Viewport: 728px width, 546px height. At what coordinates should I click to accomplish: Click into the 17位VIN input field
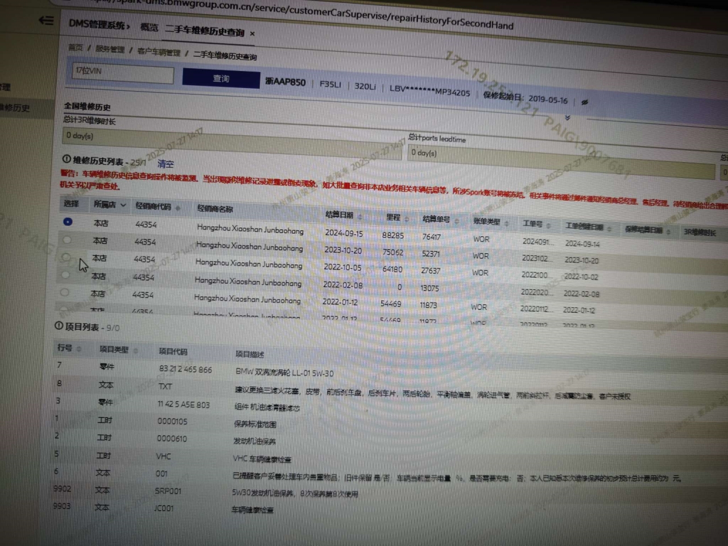tap(122, 73)
